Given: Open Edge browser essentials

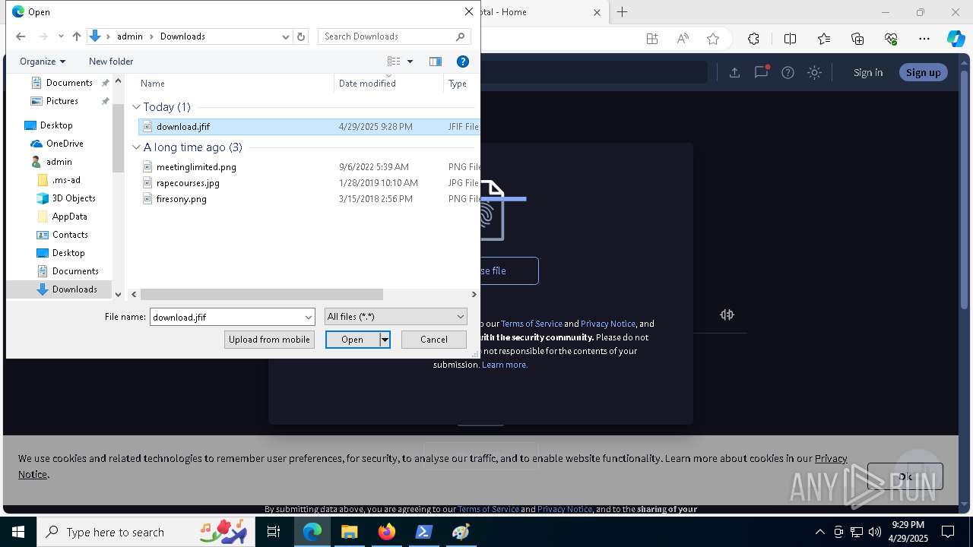Looking at the screenshot, I should coord(891,39).
